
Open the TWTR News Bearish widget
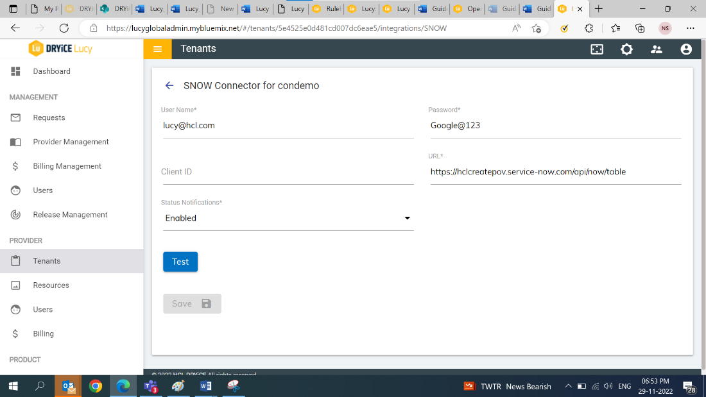click(508, 386)
